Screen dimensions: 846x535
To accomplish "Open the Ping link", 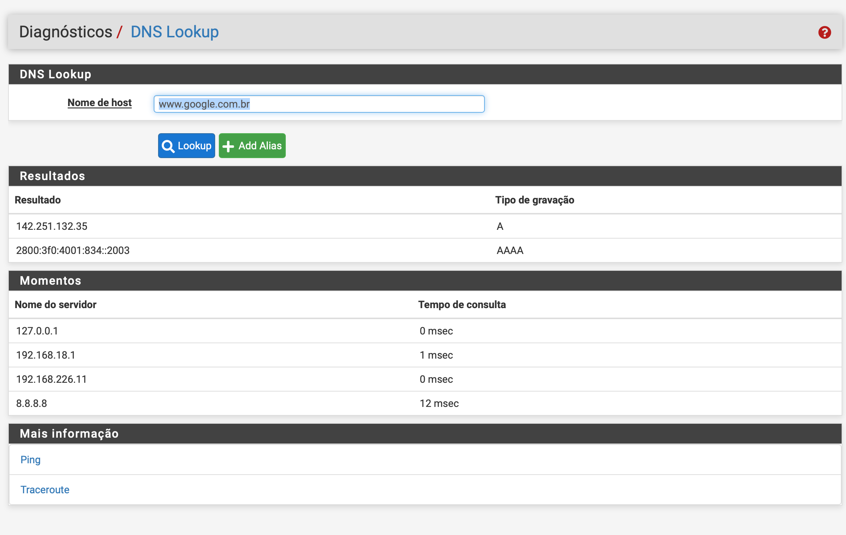I will pyautogui.click(x=30, y=460).
